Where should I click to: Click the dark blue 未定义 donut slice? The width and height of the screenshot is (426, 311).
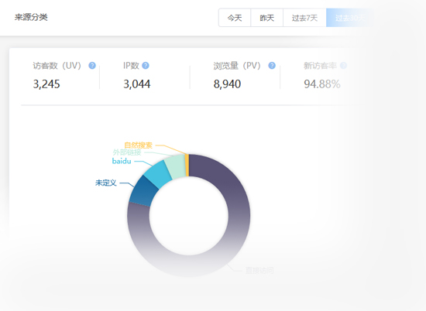(143, 191)
